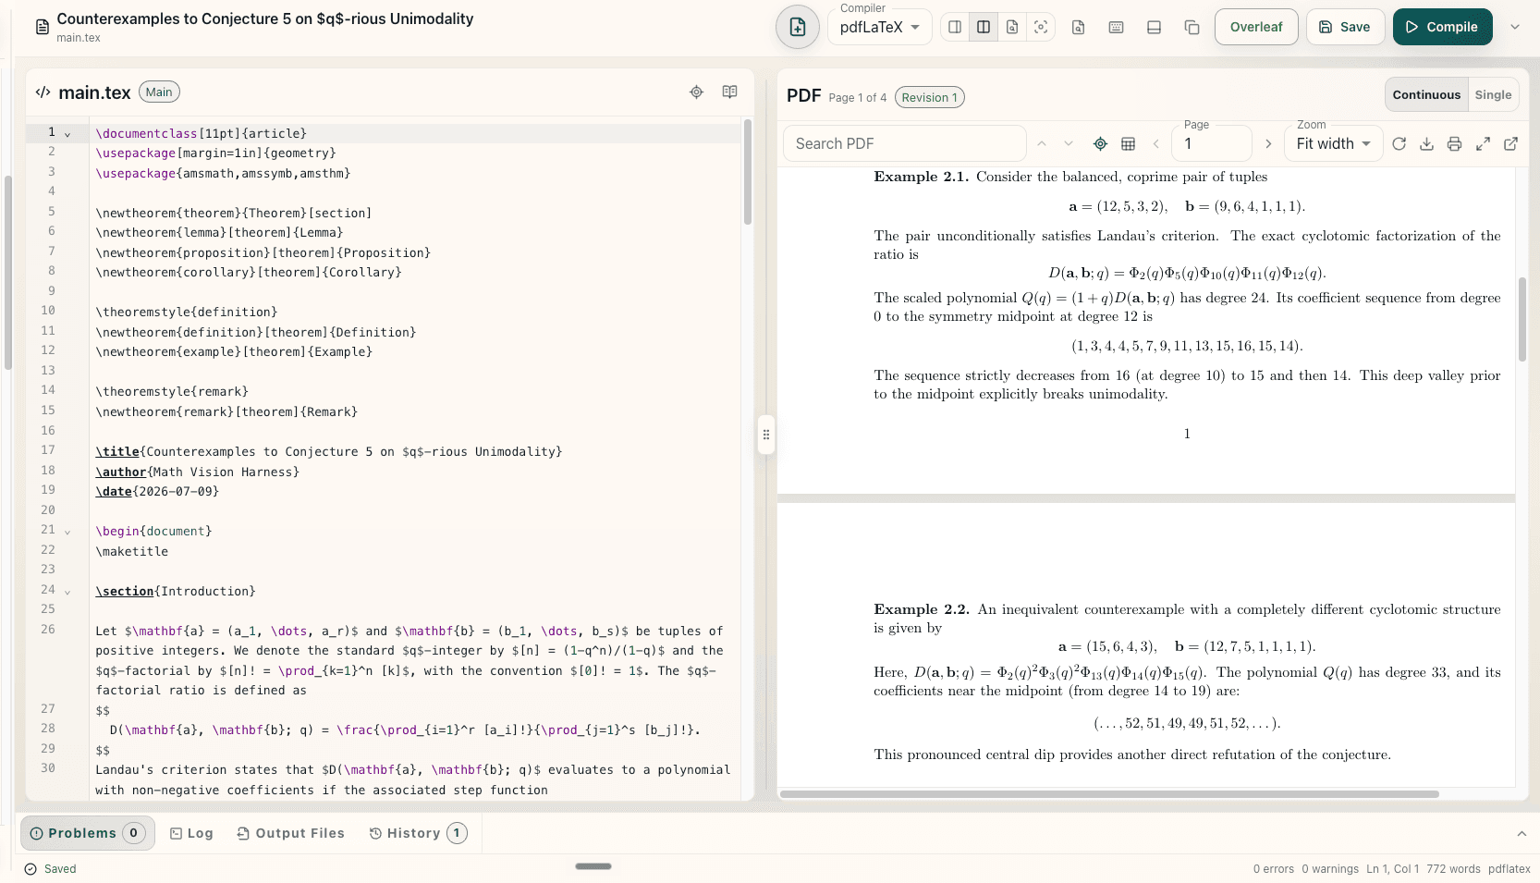Open the pdfLaTeX compiler dropdown

tap(879, 27)
